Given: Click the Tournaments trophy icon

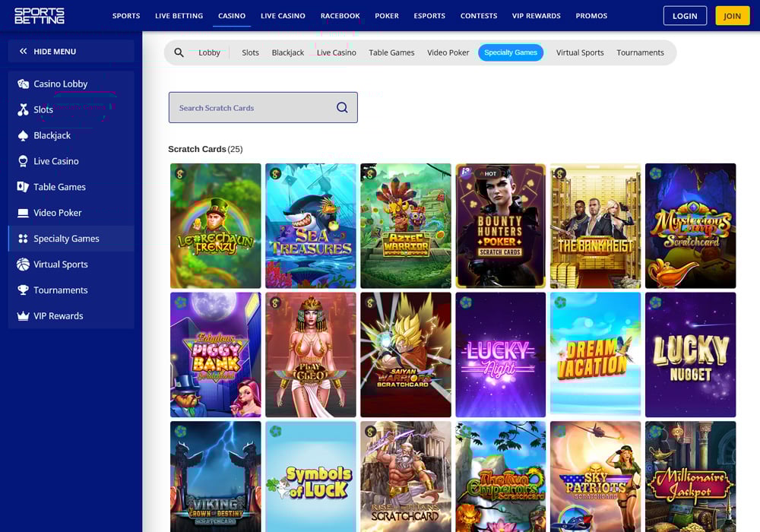Looking at the screenshot, I should pyautogui.click(x=23, y=290).
